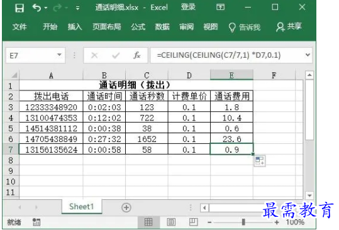Click horizontal scrollbar left arrow
339x230 pixels.
(x=204, y=208)
